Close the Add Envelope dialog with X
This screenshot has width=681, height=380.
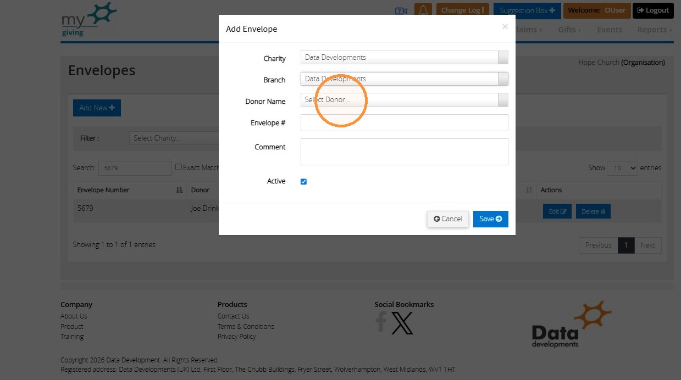point(505,26)
